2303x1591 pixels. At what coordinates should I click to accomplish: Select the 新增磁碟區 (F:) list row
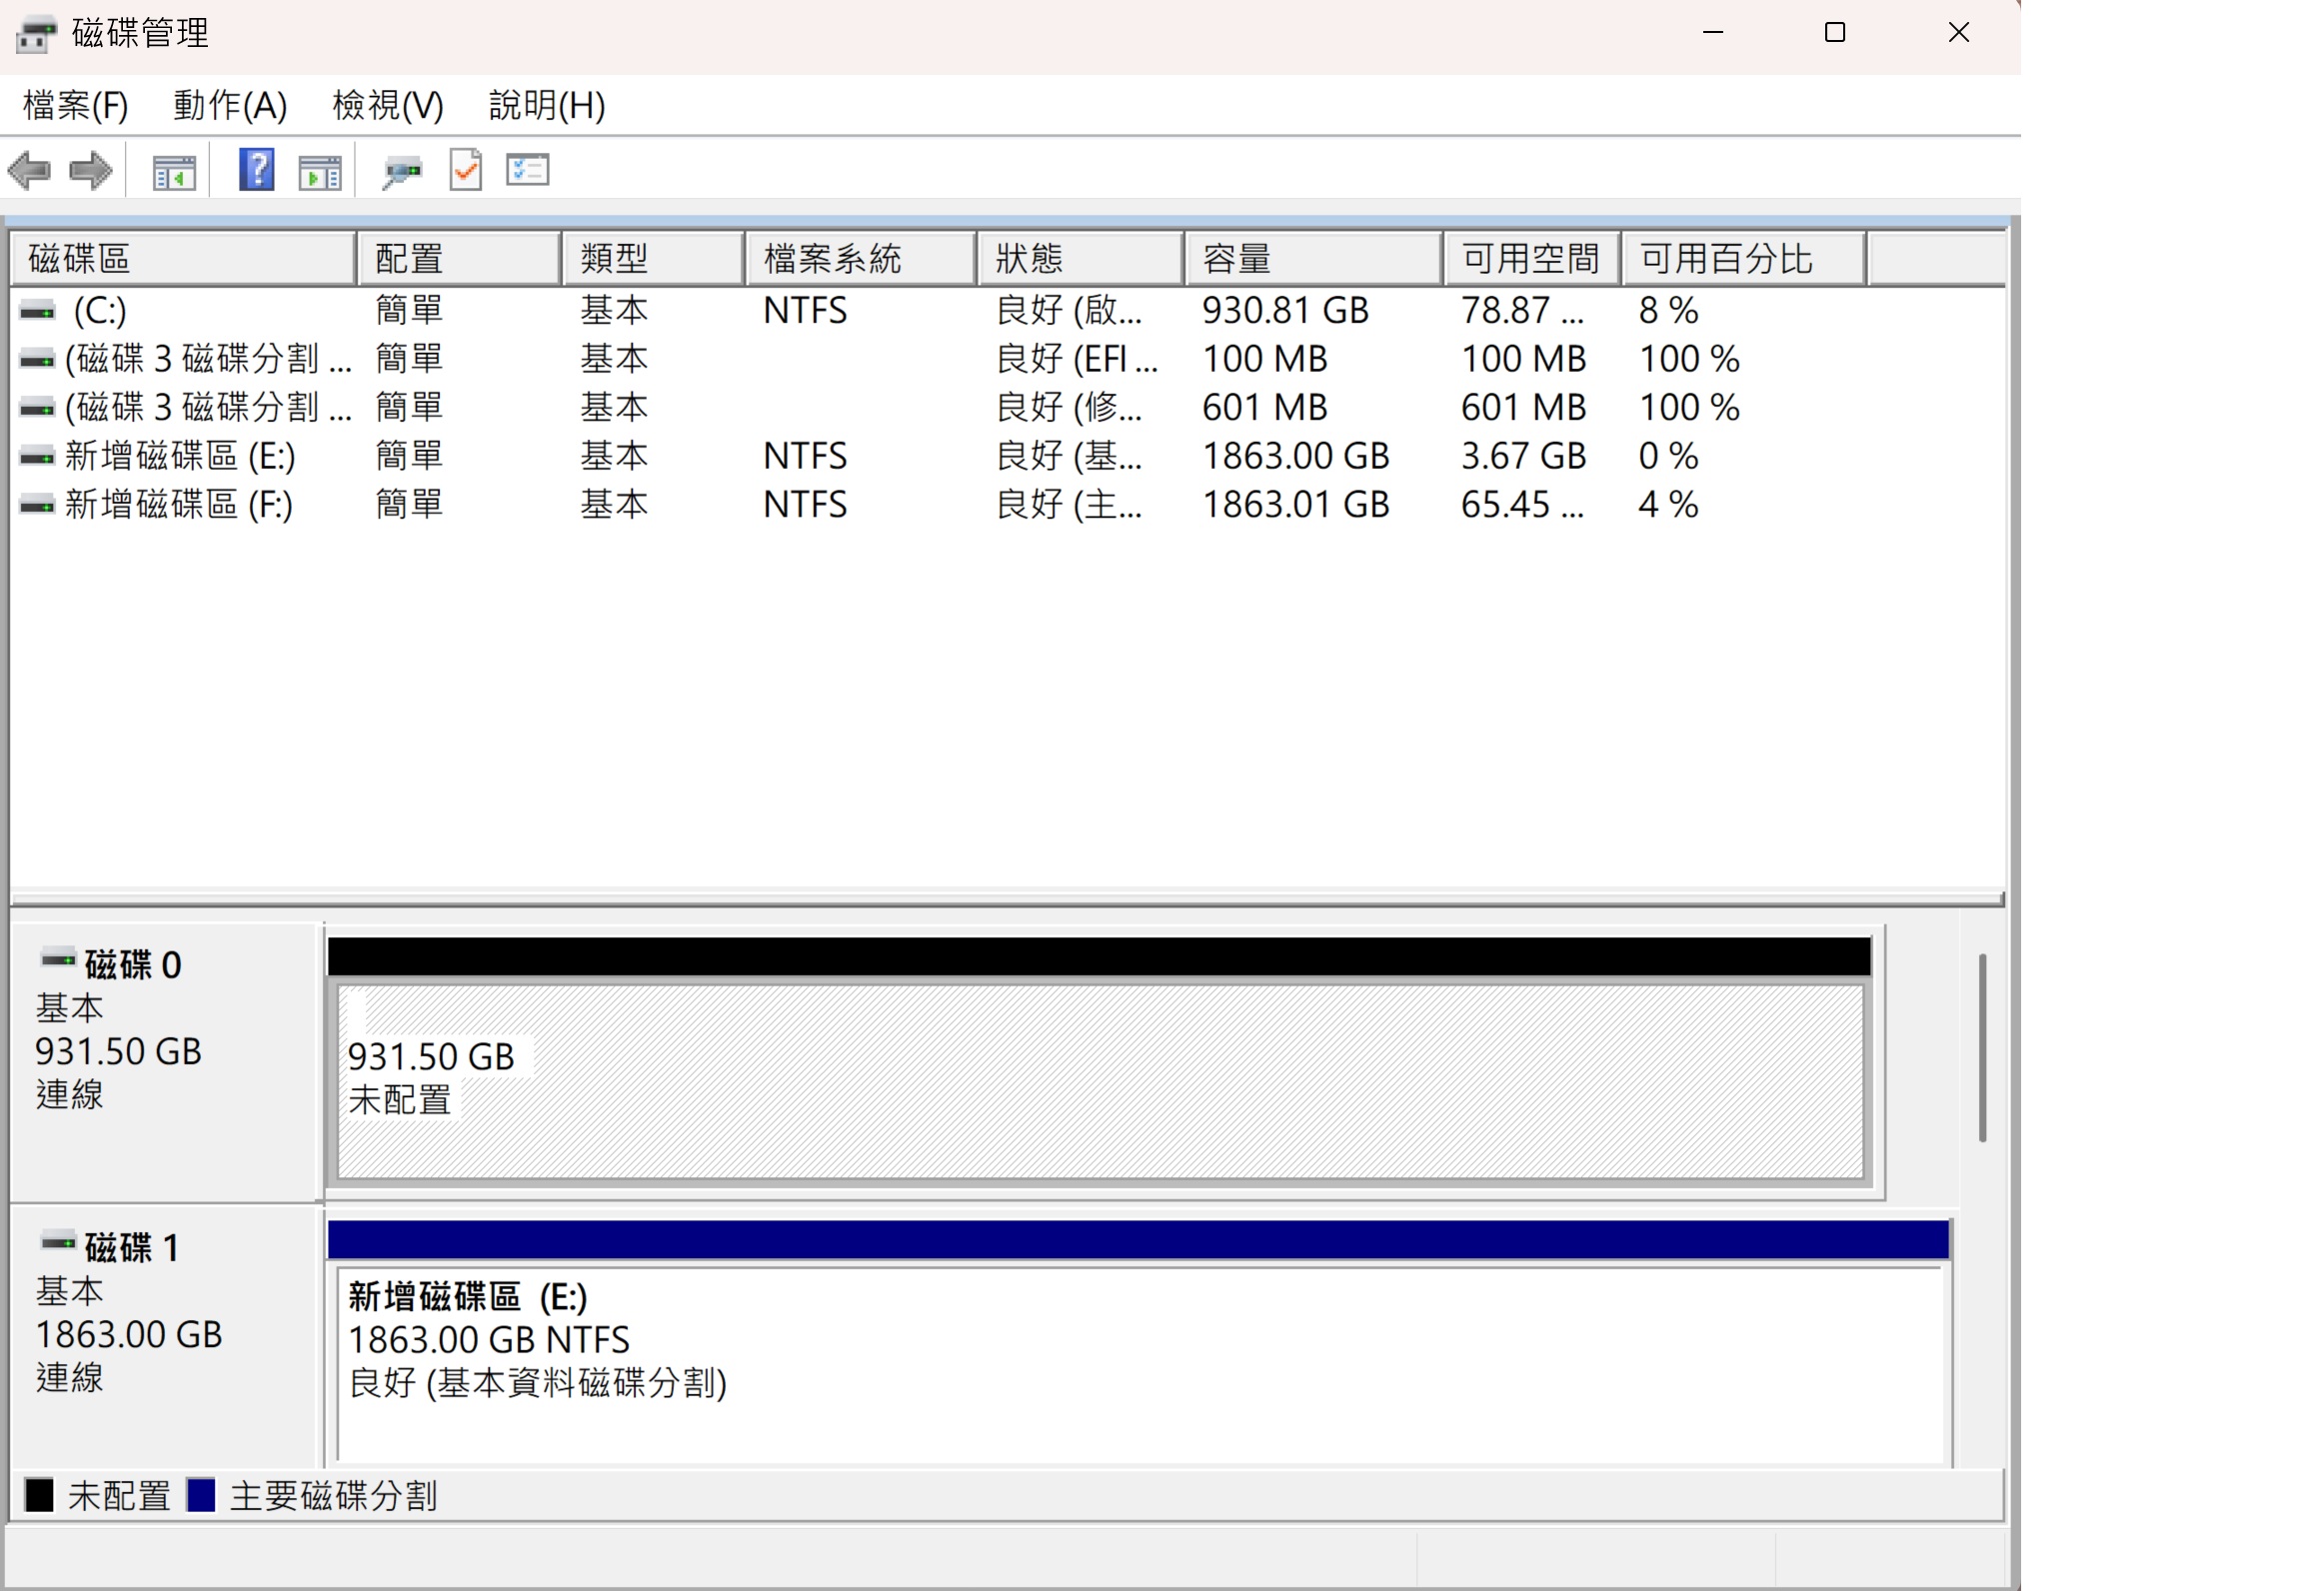(1008, 505)
